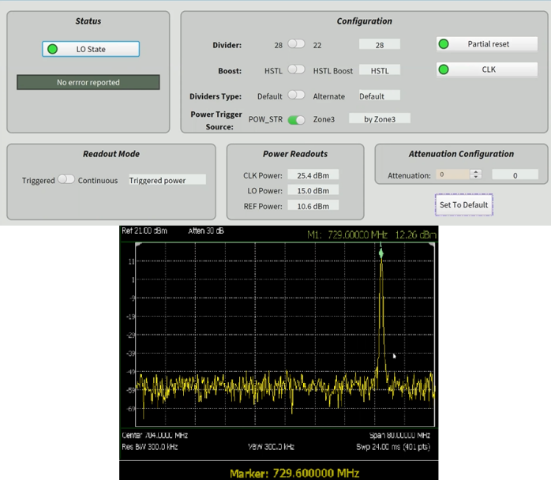Click the Triggered power readback field
Screen dimensions: 551x480
tap(167, 180)
